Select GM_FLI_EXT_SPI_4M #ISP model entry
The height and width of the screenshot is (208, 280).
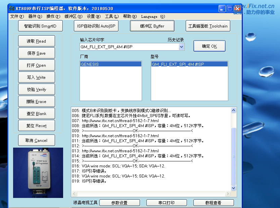point(189,64)
